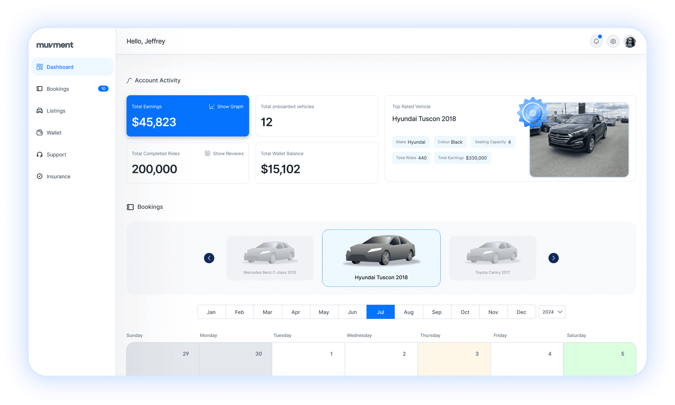
Task: Open the Insurance section
Action: tap(58, 176)
